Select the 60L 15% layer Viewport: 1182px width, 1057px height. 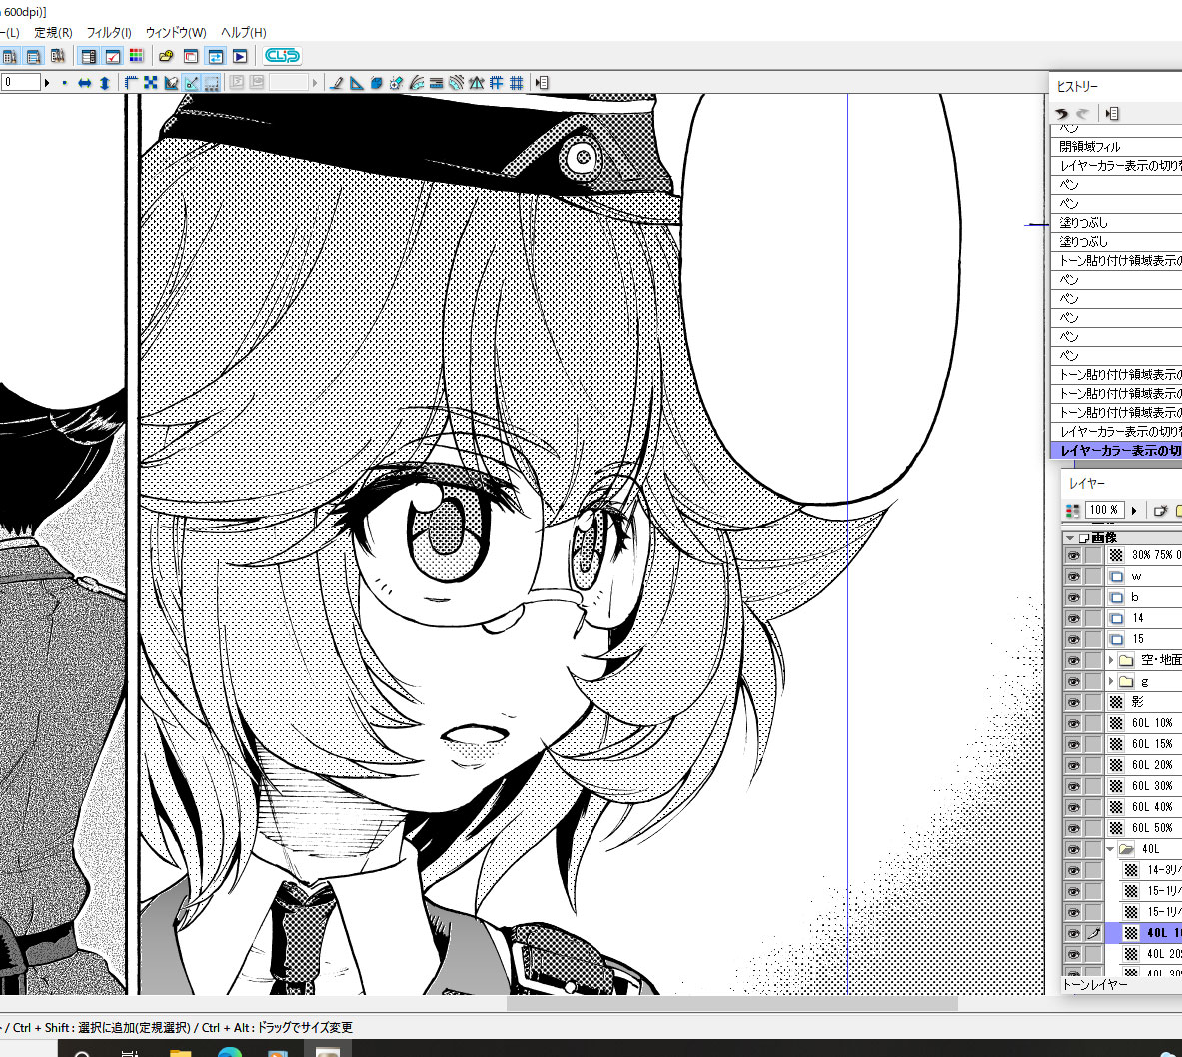coord(1144,744)
